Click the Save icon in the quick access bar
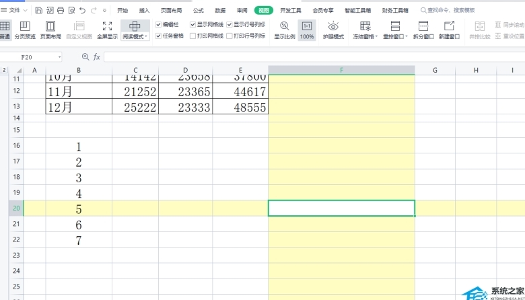Viewport: 525px width, 300px height. pos(38,10)
